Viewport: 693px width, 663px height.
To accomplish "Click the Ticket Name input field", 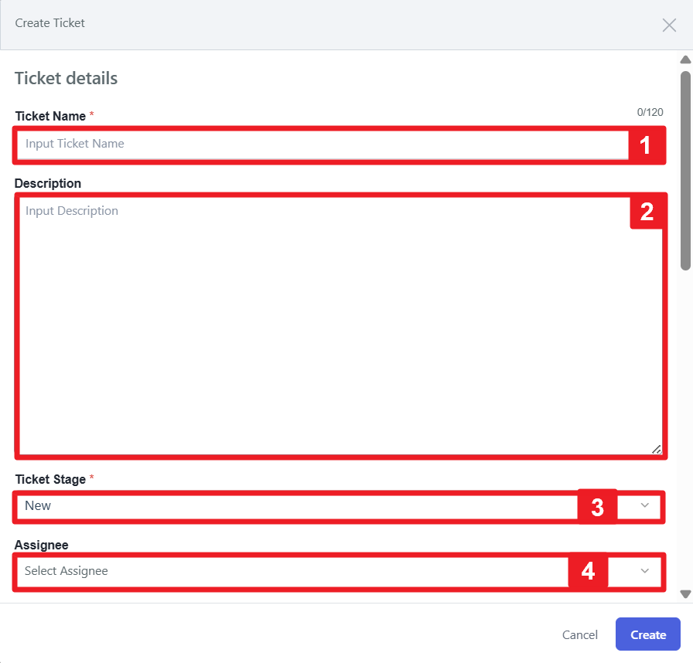I will tap(323, 144).
